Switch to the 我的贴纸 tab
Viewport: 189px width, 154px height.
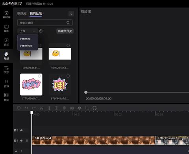coord(36,13)
